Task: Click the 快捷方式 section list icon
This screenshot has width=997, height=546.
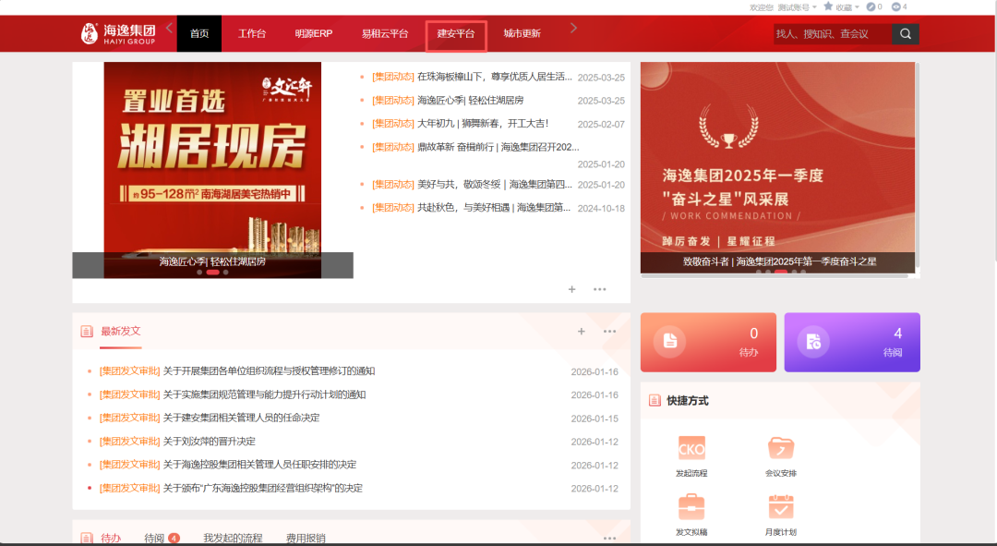Action: (655, 400)
